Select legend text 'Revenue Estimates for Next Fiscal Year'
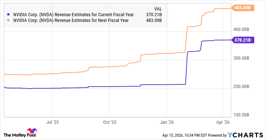 [92, 20]
